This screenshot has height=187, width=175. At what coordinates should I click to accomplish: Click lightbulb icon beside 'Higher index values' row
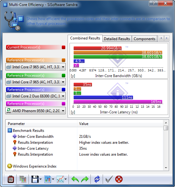tap(15, 142)
